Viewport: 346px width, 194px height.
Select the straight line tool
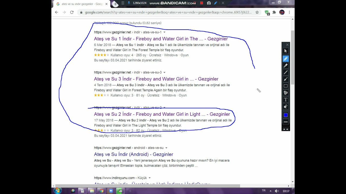[x=285, y=72]
